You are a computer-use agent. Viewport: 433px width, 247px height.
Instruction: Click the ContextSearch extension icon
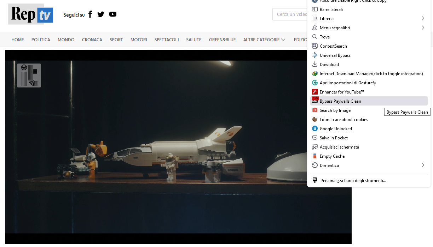coord(315,46)
